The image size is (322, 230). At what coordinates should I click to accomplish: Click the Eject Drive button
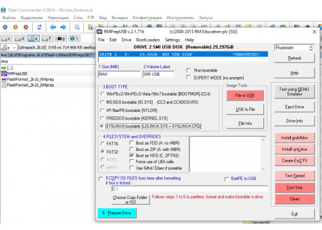(294, 107)
